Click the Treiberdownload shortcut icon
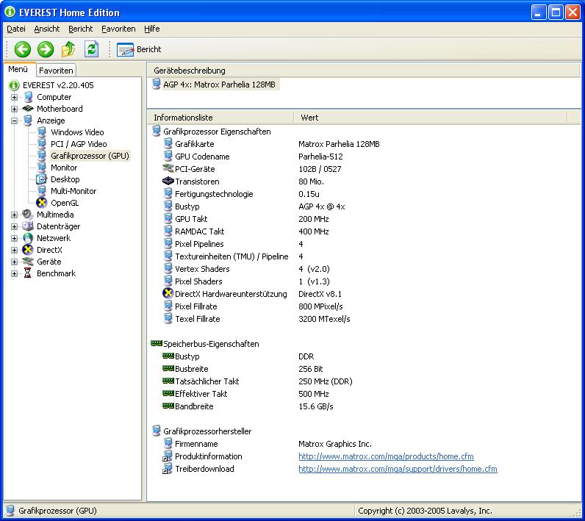585x521 pixels. tap(168, 469)
